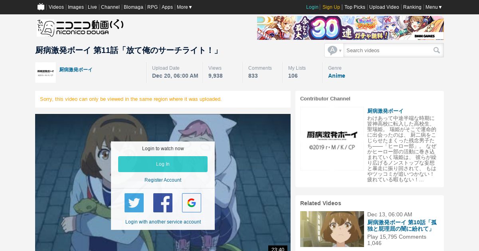Open related video 第10話 title link
This screenshot has width=479, height=251.
click(402, 226)
